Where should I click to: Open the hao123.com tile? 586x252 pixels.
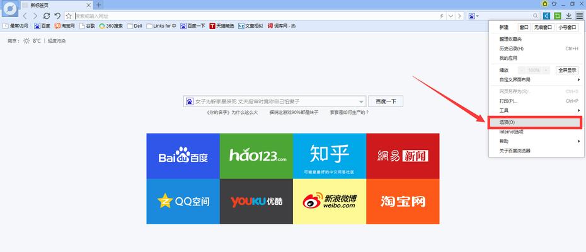tap(256, 156)
